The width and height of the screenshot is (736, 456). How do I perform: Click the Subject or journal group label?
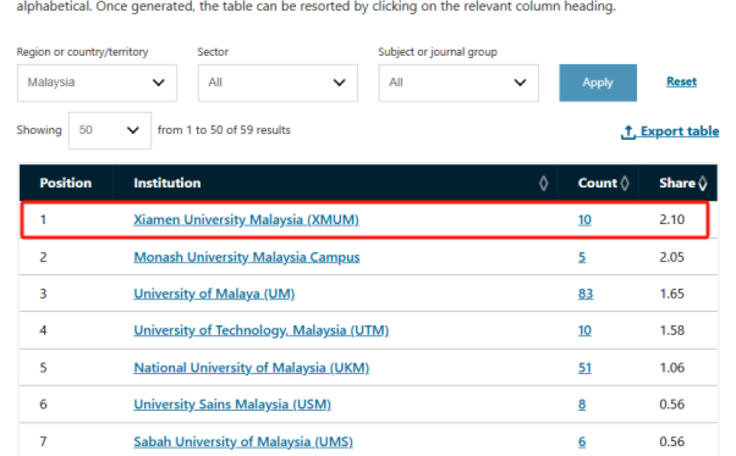coord(438,52)
